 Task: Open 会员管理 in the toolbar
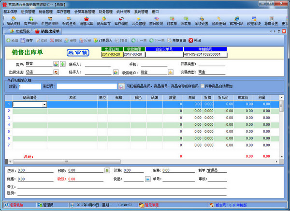click(139, 20)
